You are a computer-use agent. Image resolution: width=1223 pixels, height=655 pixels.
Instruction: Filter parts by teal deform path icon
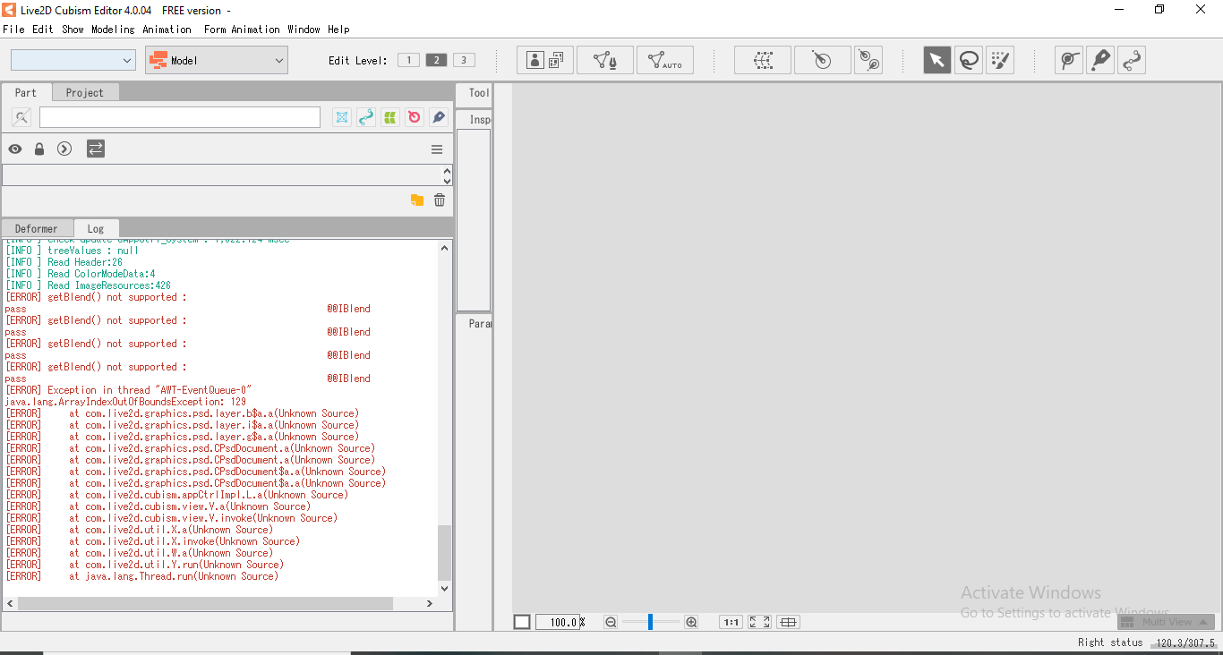click(x=366, y=117)
